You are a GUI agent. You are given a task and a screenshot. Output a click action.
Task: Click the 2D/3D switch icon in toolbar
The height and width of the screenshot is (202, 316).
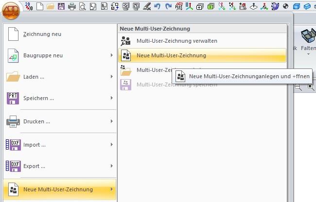pos(28,6)
